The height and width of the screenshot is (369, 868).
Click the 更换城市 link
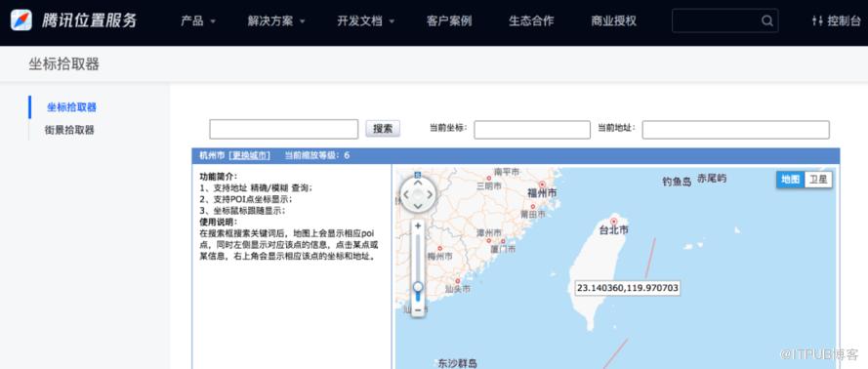pos(251,155)
